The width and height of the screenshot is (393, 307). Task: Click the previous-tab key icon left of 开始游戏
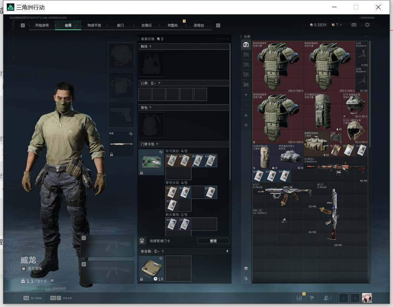click(23, 25)
